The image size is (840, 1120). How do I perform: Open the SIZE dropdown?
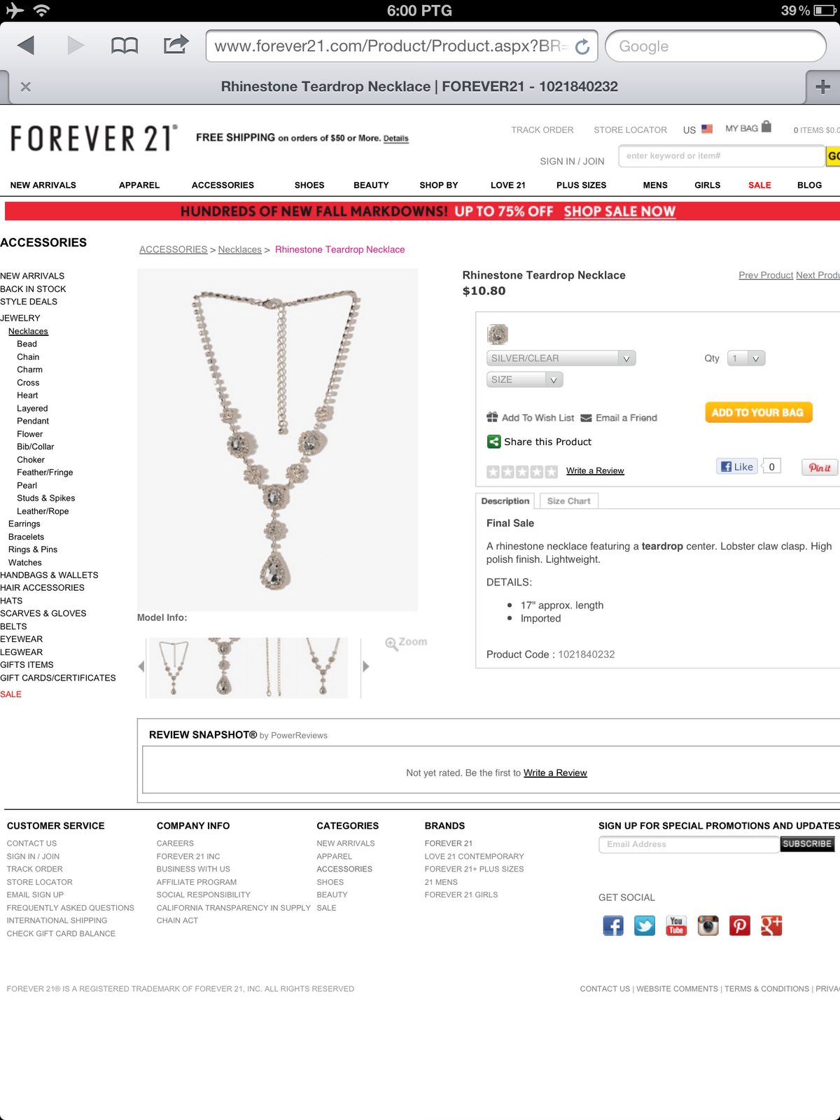pos(524,379)
